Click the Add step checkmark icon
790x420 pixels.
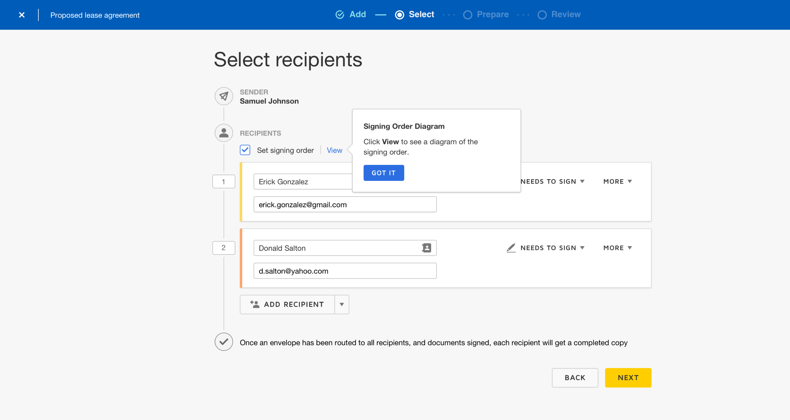click(340, 14)
